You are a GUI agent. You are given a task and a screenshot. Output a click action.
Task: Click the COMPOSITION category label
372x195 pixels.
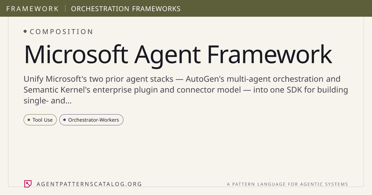pyautogui.click(x=61, y=32)
